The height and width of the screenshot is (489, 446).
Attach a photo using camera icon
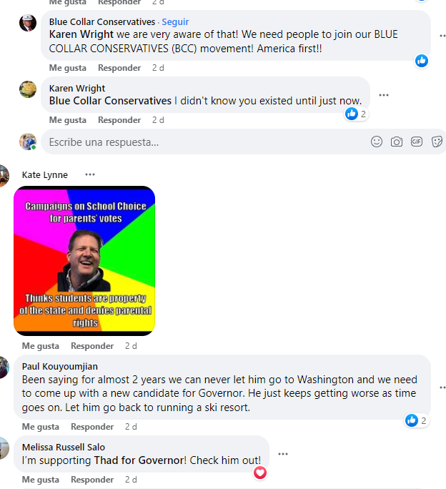click(397, 142)
